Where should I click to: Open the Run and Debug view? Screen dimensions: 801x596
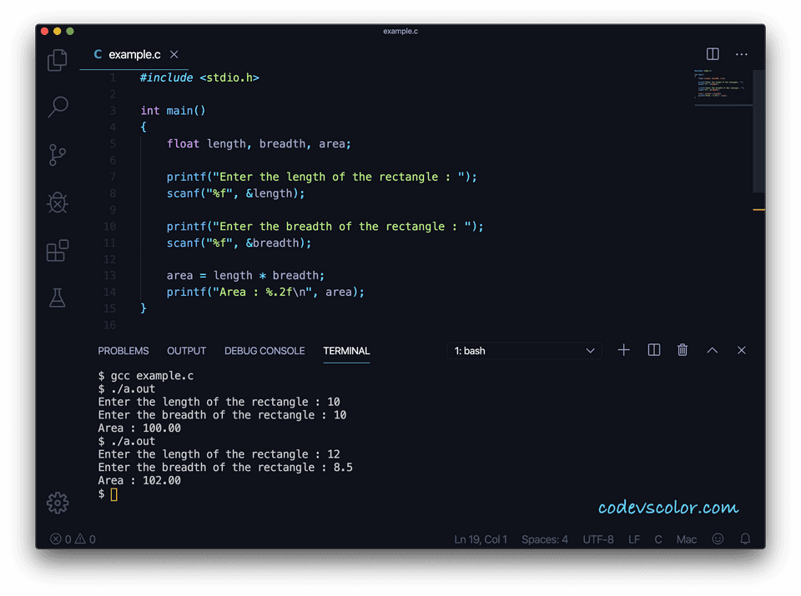(x=58, y=203)
